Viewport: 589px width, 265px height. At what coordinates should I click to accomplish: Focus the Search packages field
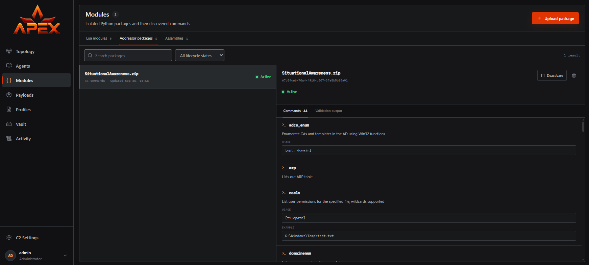point(128,55)
